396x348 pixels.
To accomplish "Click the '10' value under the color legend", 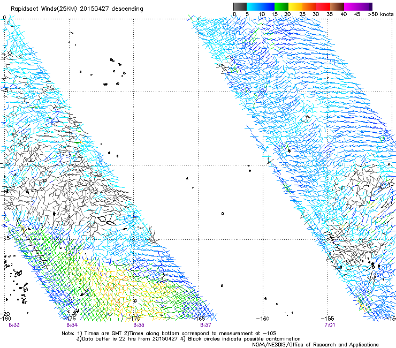I will click(262, 14).
